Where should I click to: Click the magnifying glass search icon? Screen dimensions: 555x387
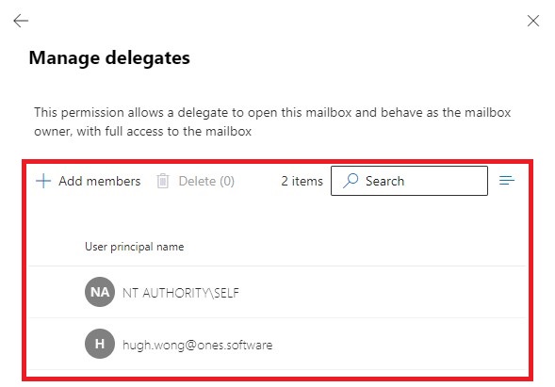tap(351, 181)
